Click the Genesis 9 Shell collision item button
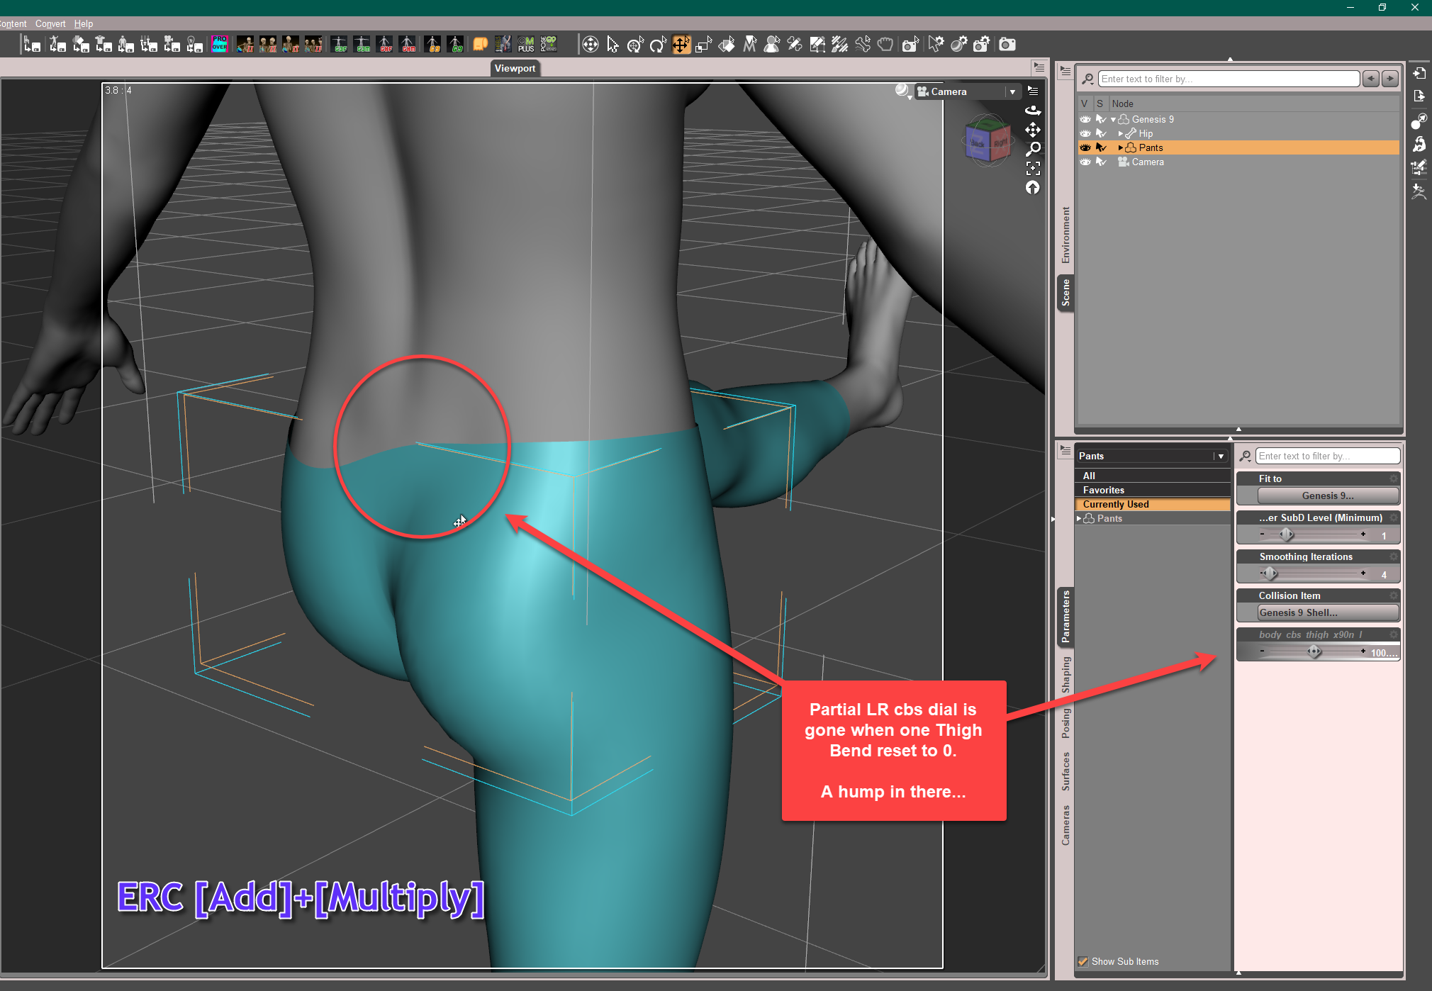This screenshot has width=1432, height=991. (x=1328, y=612)
